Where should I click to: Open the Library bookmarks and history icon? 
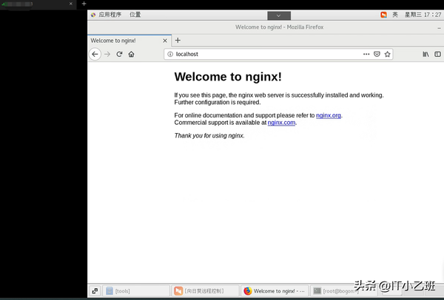(425, 54)
